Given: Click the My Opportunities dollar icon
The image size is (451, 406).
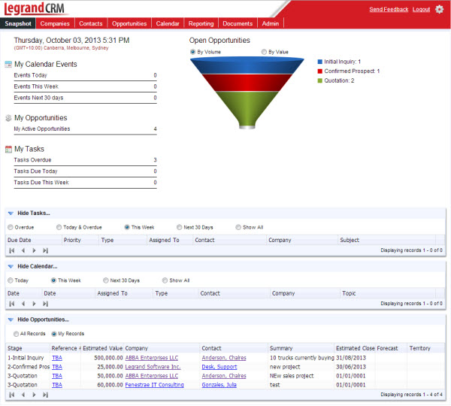Looking at the screenshot, I should click(8, 118).
